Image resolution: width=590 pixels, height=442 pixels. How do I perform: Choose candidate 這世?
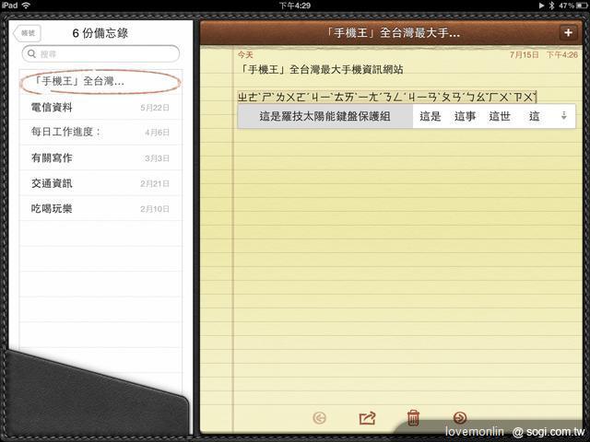click(500, 116)
